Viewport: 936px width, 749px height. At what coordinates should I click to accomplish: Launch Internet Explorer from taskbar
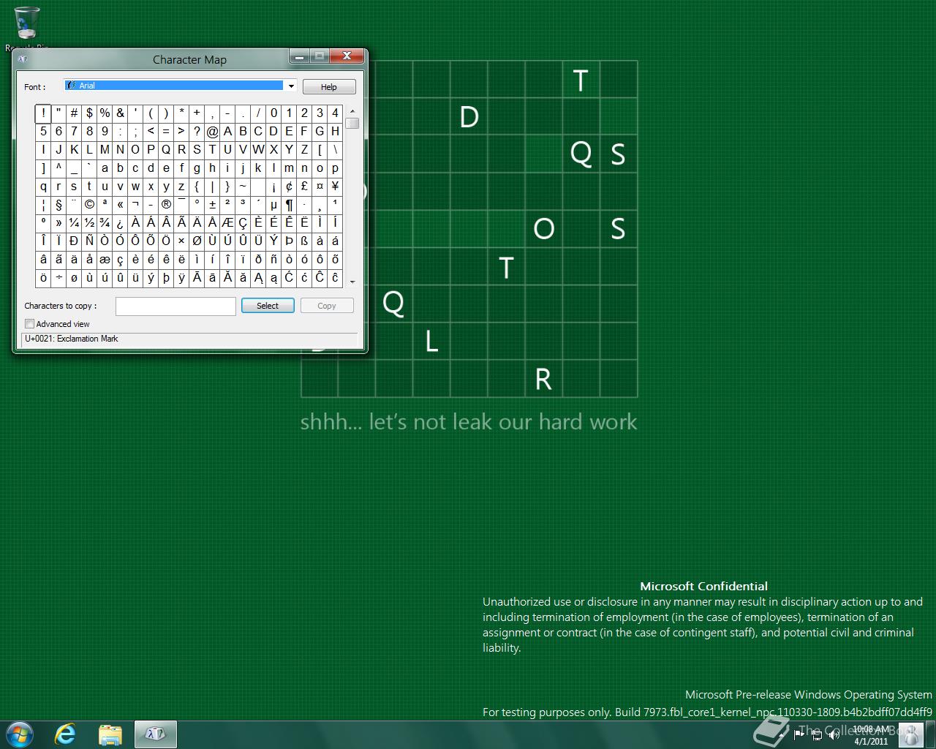(x=66, y=734)
